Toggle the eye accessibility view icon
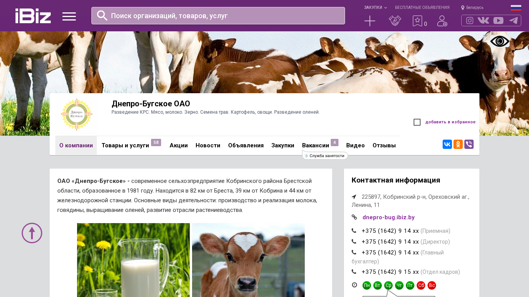The height and width of the screenshot is (297, 529). 500,41
